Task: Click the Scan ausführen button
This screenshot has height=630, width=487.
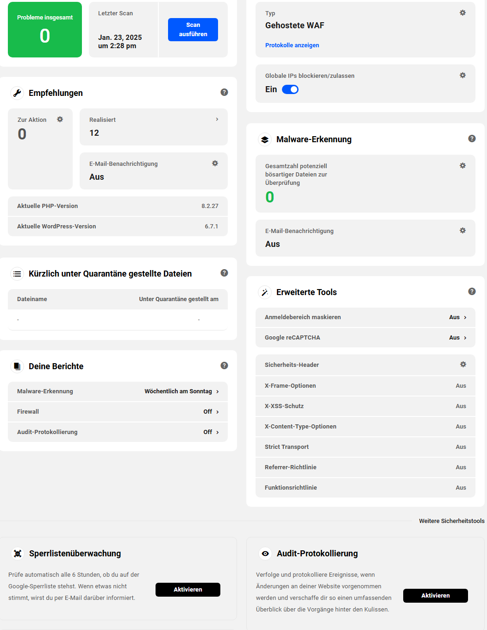Action: (x=193, y=30)
